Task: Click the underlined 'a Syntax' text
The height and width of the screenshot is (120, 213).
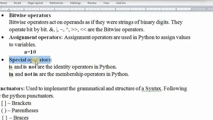Action: click(x=151, y=89)
